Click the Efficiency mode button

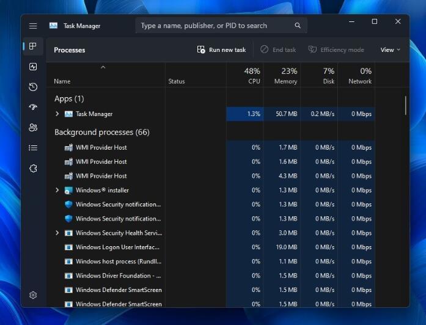[336, 49]
